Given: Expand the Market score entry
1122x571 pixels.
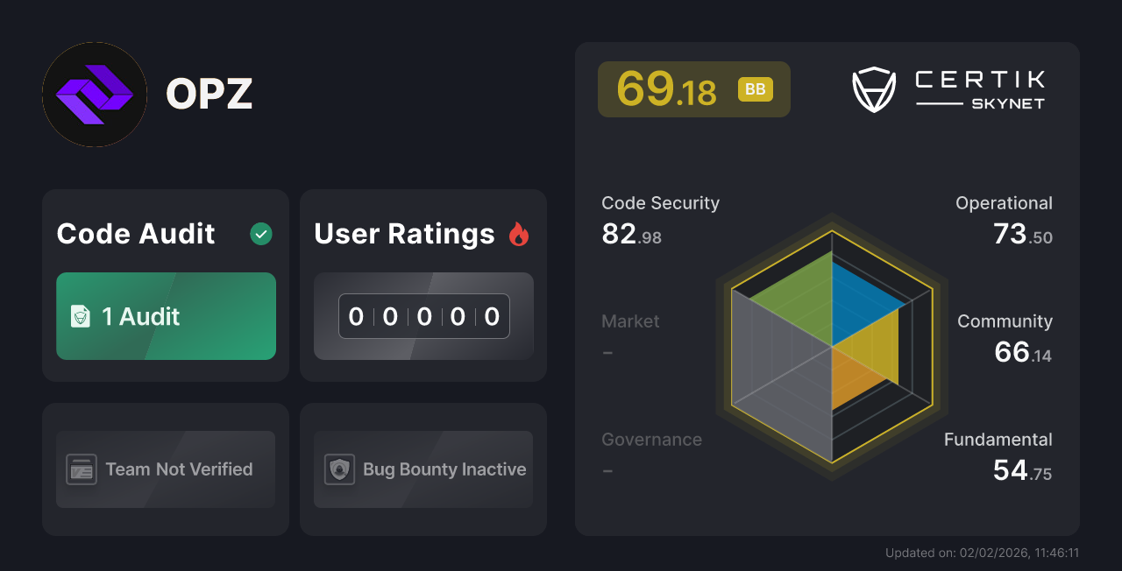Looking at the screenshot, I should click(x=630, y=336).
